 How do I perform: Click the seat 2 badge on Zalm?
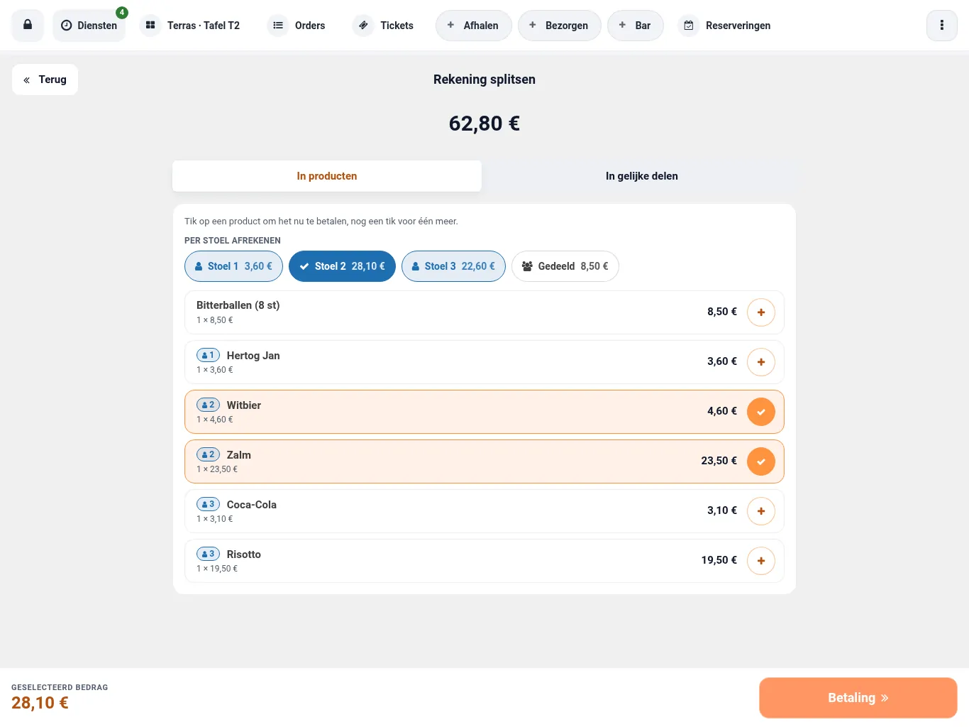(208, 454)
